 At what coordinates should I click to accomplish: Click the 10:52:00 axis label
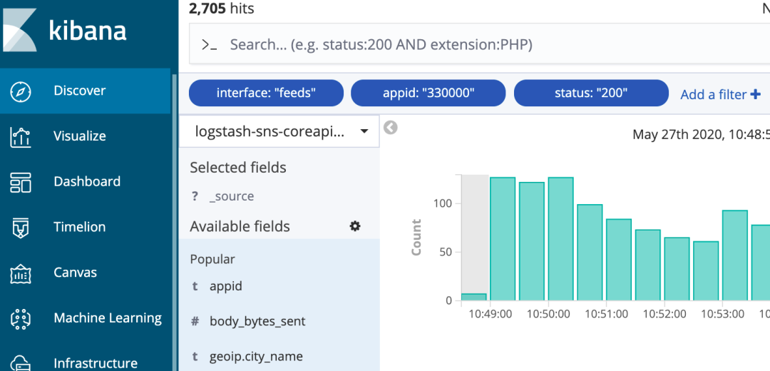tap(664, 314)
